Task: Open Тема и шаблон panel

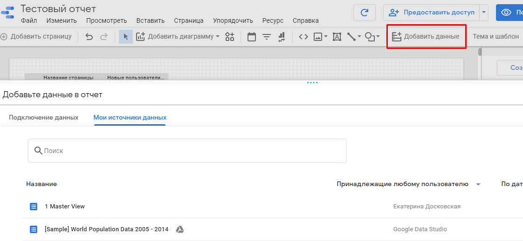Action: tap(495, 37)
